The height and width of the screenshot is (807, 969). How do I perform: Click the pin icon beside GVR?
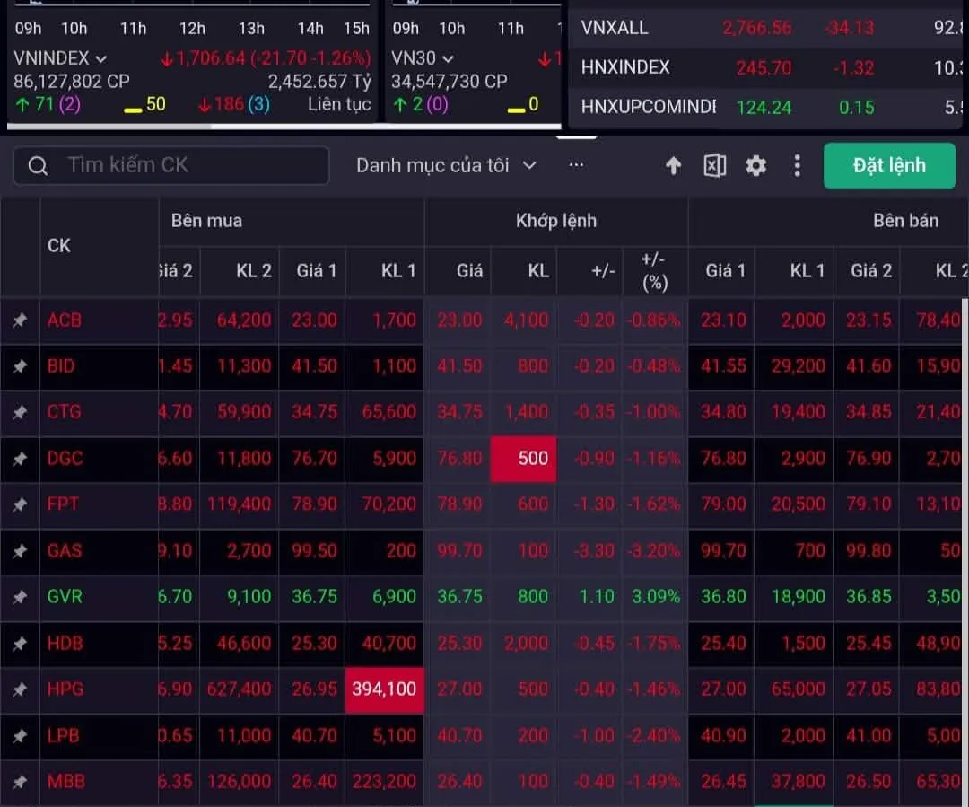(x=20, y=597)
